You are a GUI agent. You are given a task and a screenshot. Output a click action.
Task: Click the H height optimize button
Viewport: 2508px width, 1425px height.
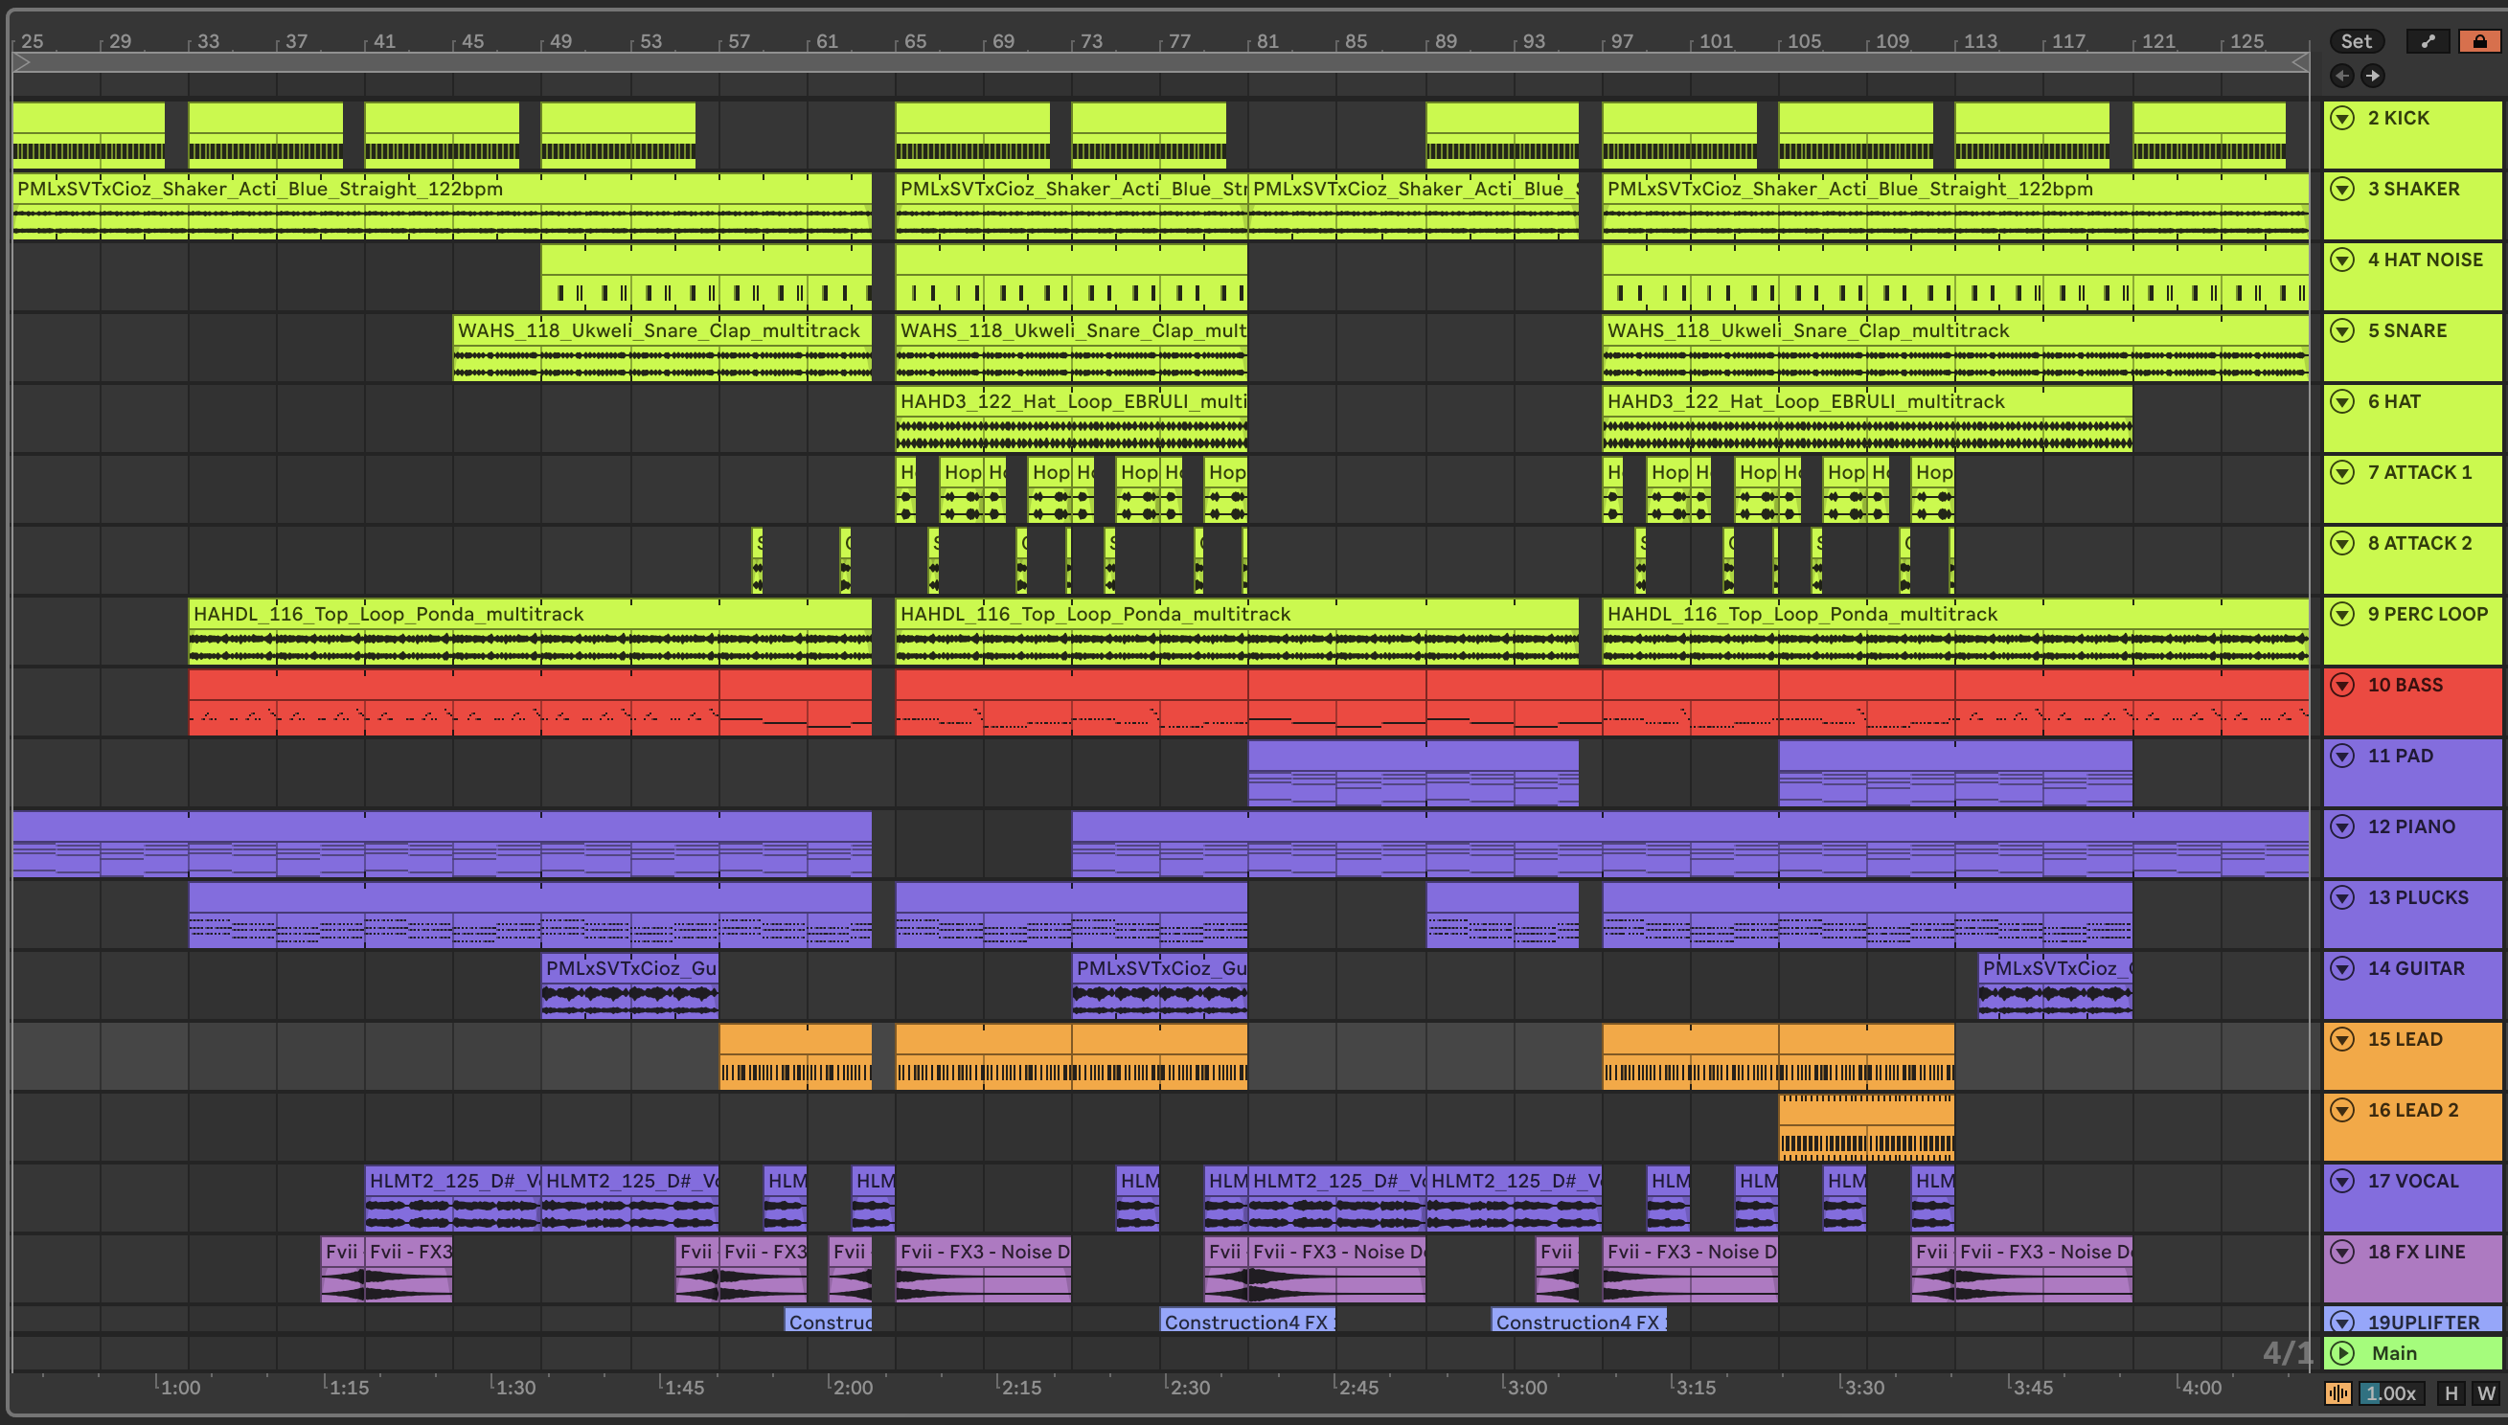coord(2451,1393)
